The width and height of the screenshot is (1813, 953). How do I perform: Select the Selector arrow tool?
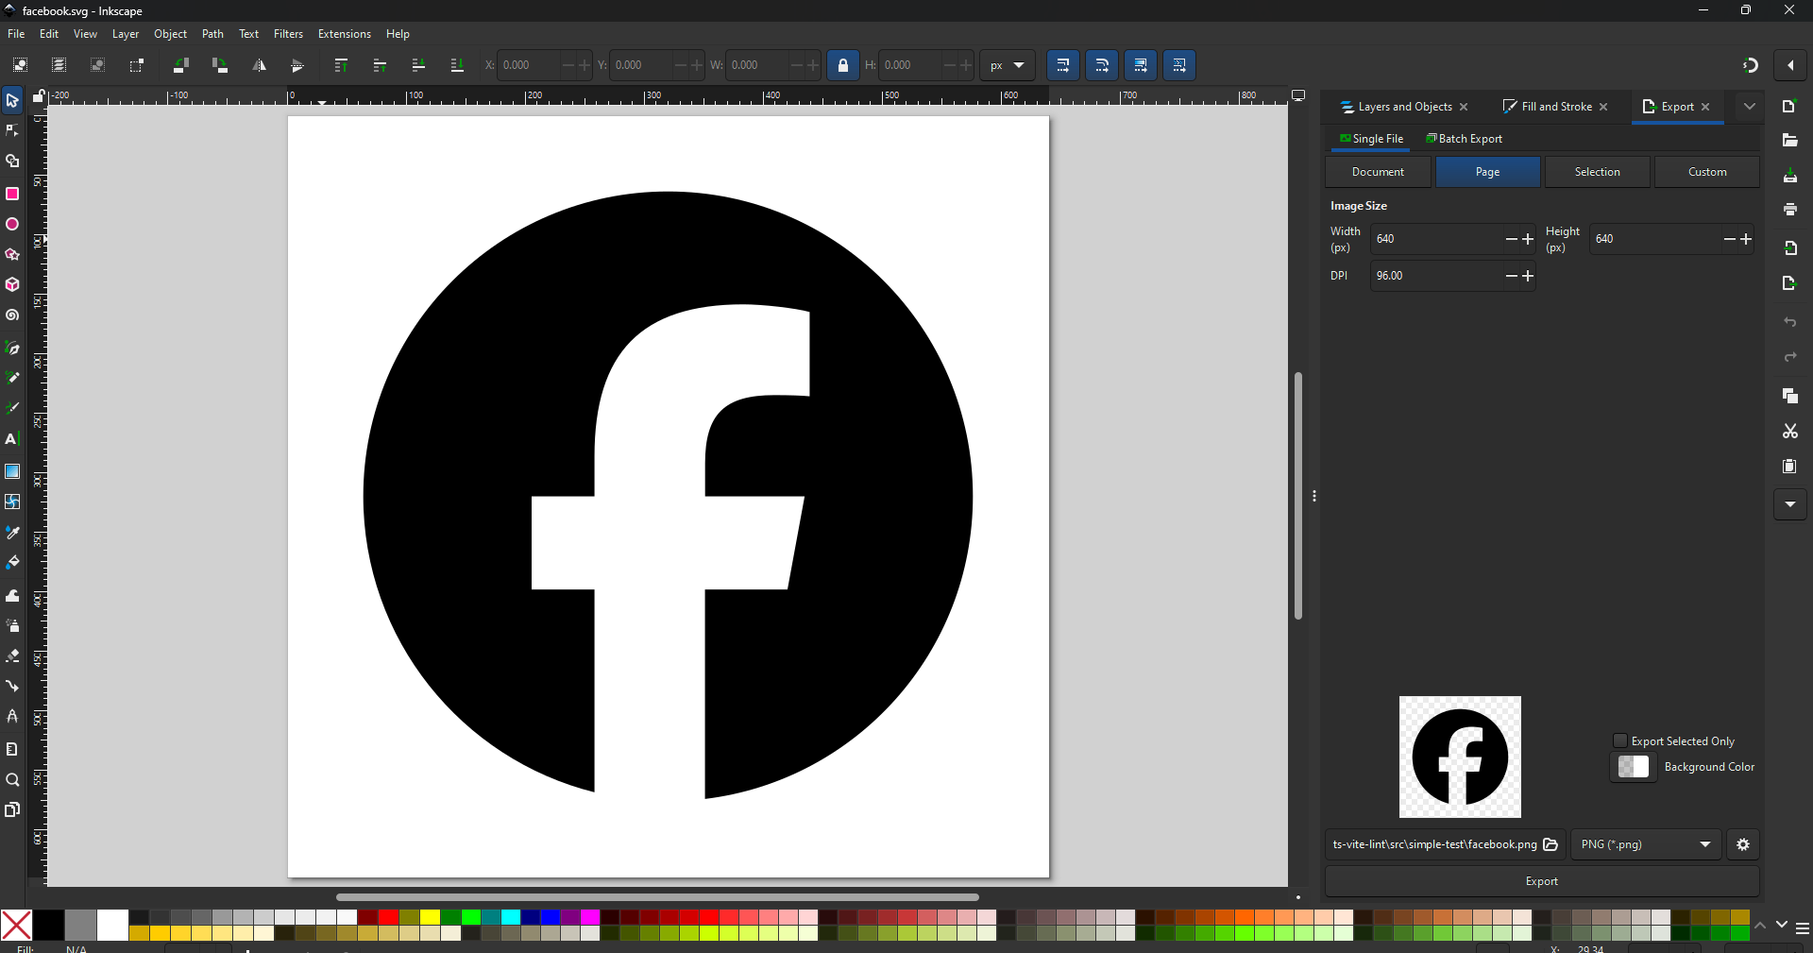tap(12, 101)
